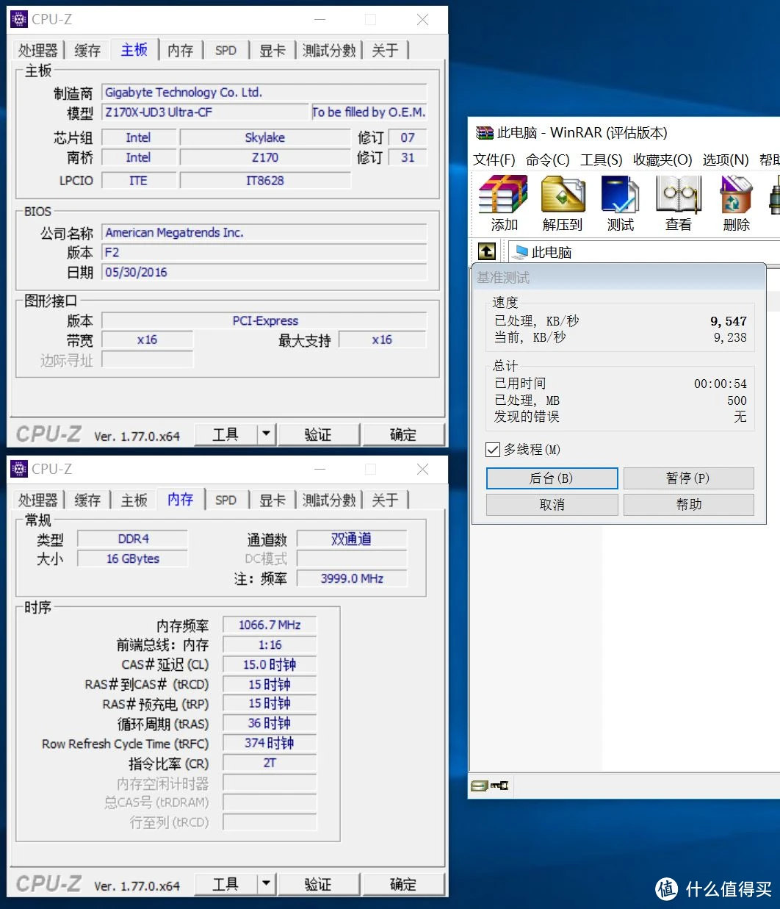Click the drive icon in WinRAR status bar
Screen dimensions: 780x909
pyautogui.click(x=479, y=786)
